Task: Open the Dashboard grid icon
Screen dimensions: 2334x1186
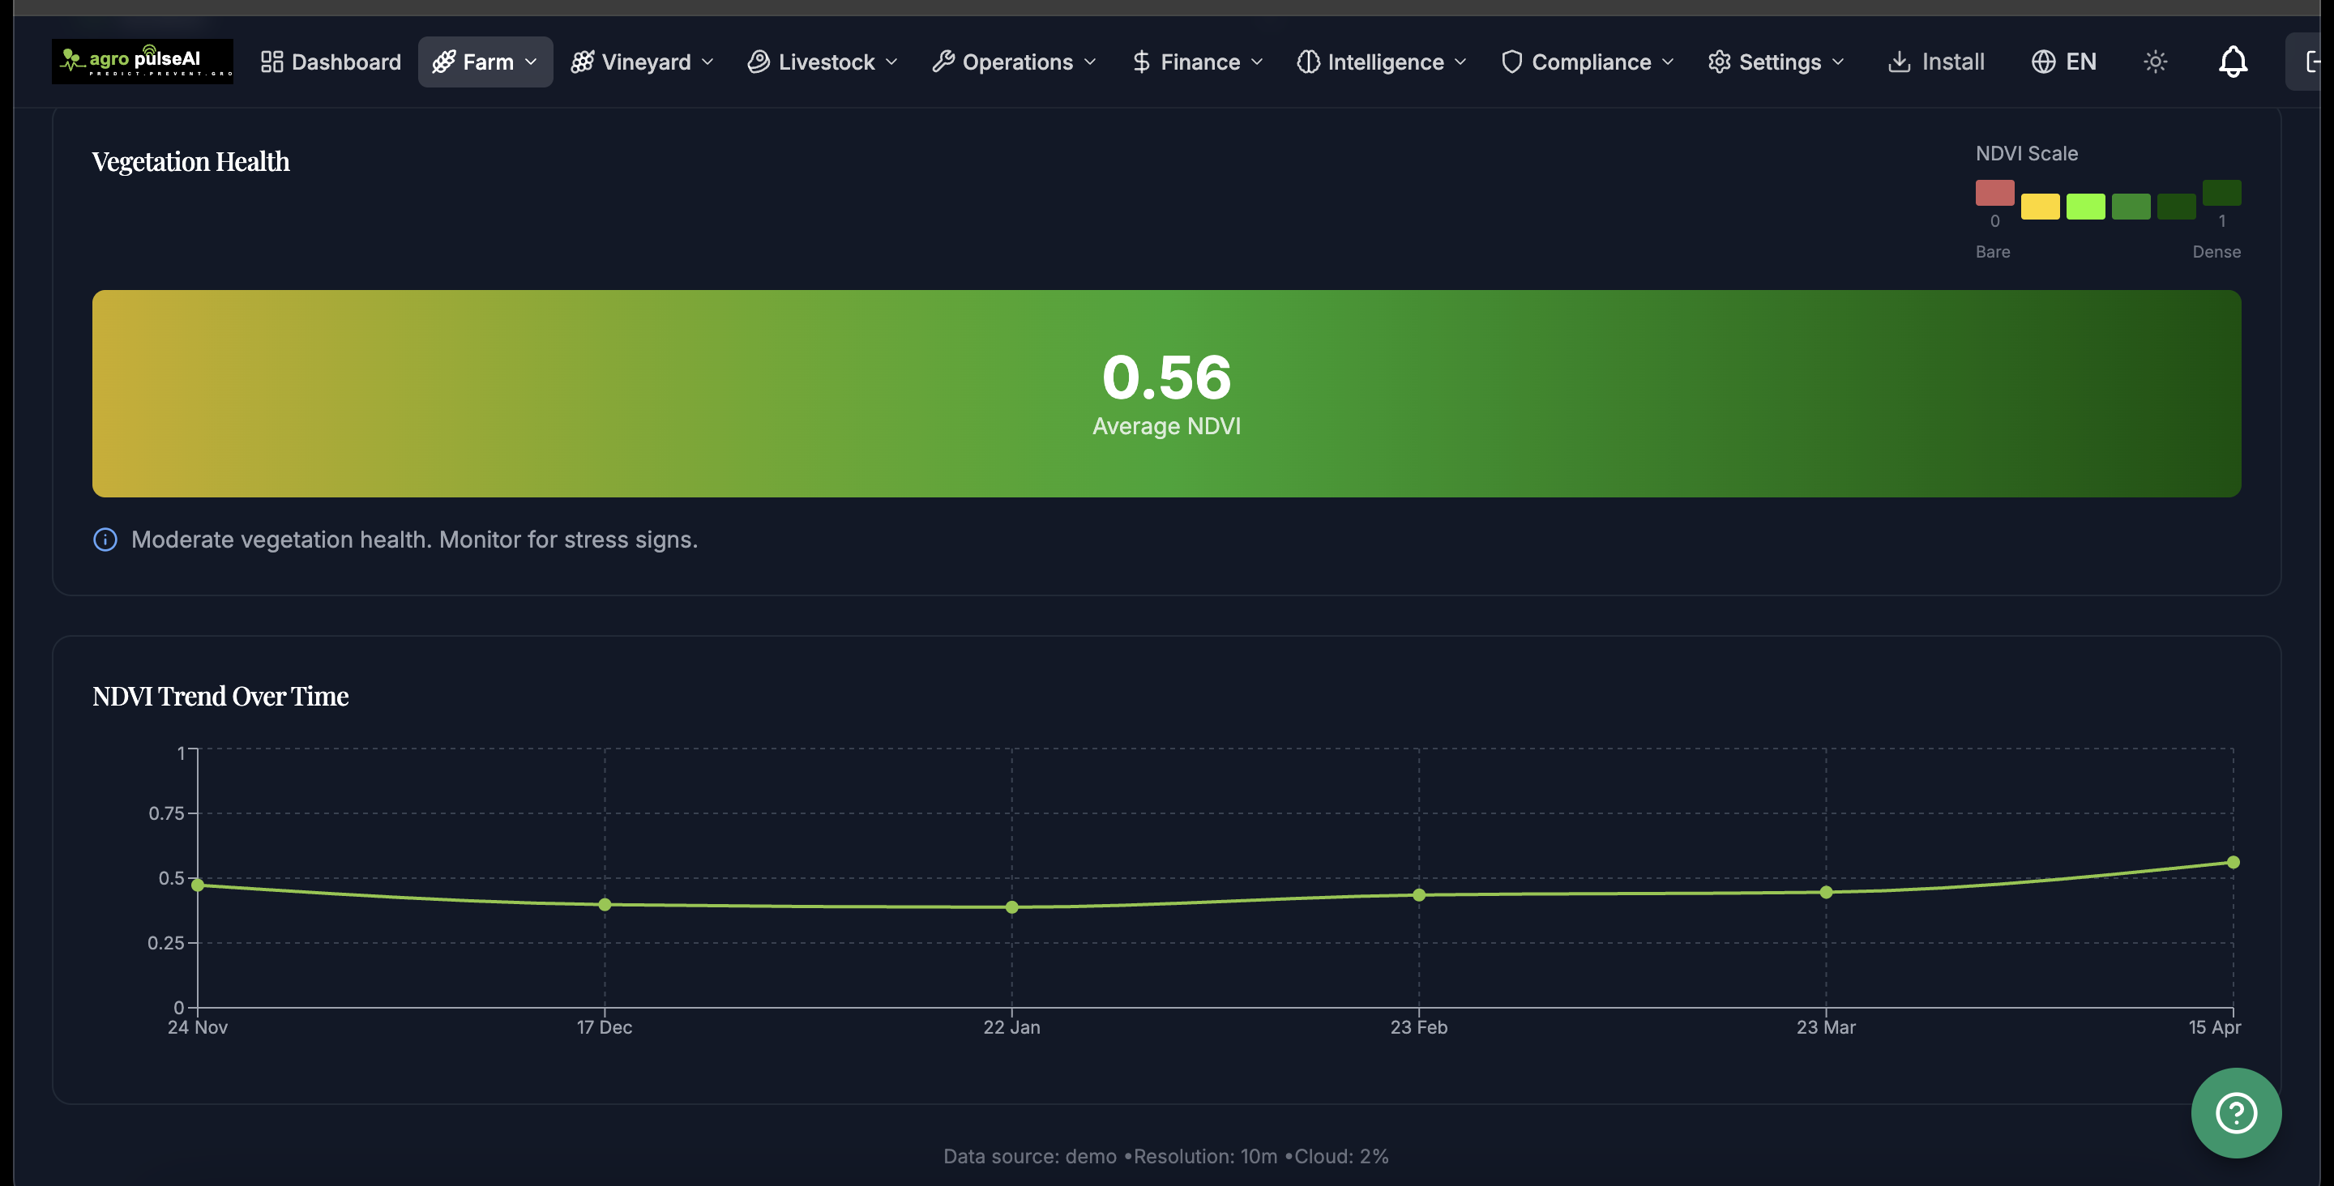Action: tap(271, 62)
